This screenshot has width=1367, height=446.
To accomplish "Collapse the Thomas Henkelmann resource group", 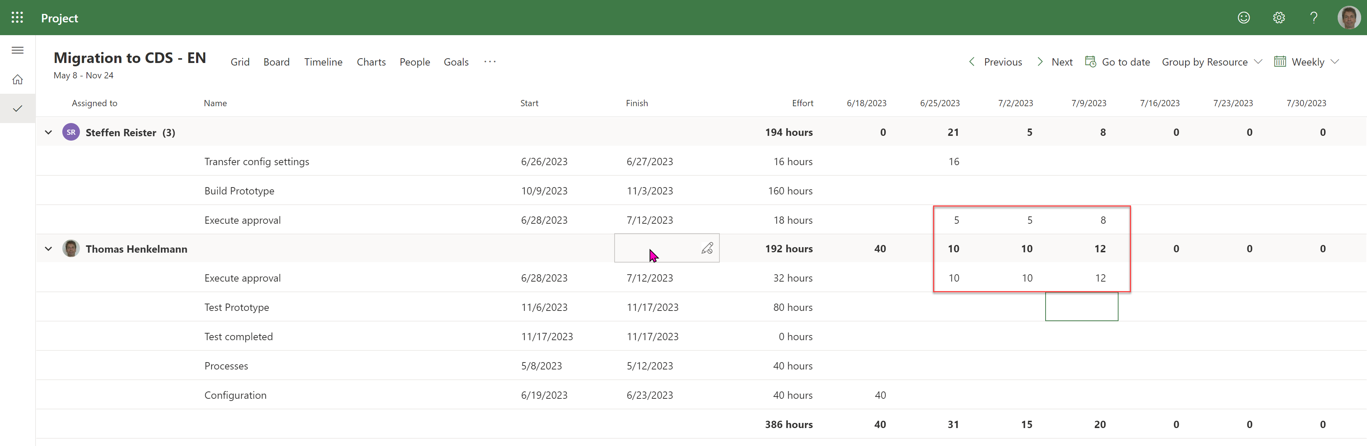I will [48, 248].
